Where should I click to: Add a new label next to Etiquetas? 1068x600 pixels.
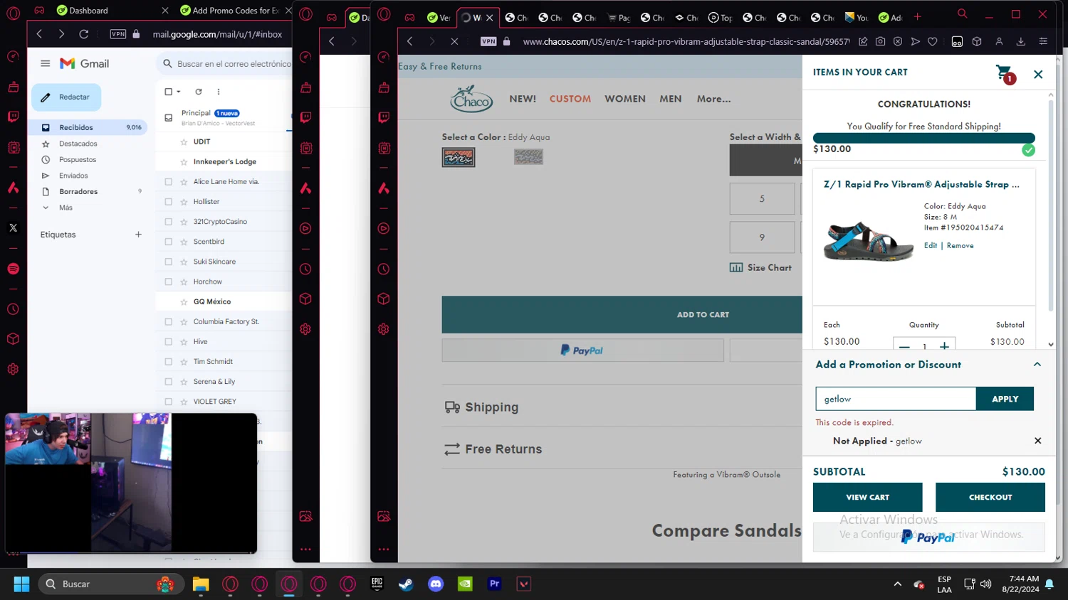pyautogui.click(x=138, y=235)
